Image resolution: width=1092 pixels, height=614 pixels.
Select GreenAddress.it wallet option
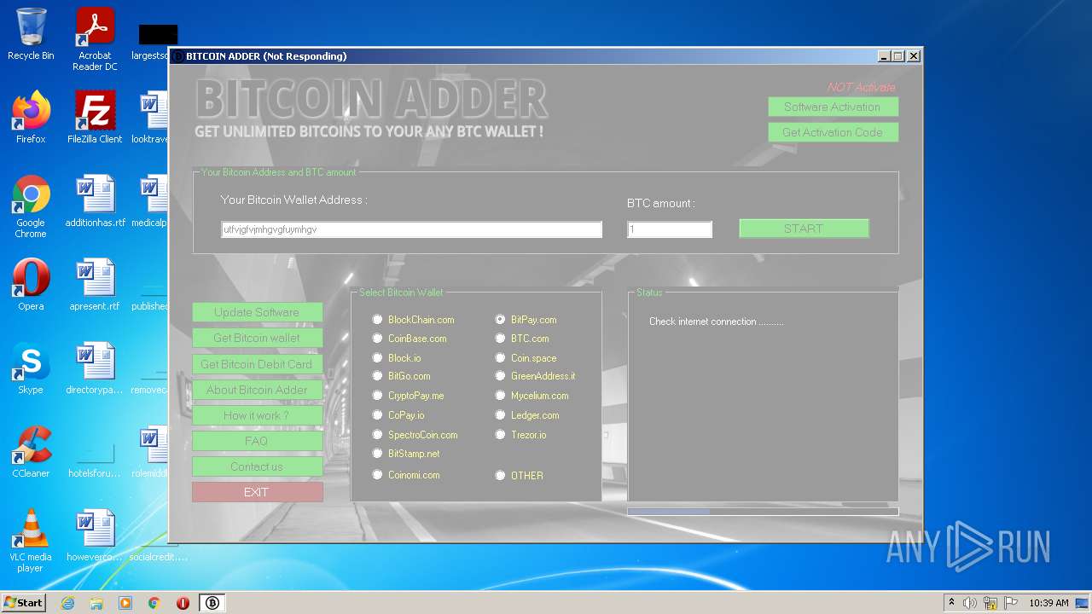(536, 376)
